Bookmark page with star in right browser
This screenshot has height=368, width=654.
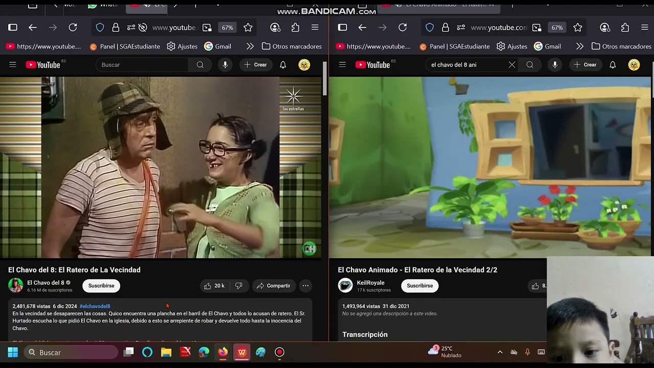click(577, 28)
